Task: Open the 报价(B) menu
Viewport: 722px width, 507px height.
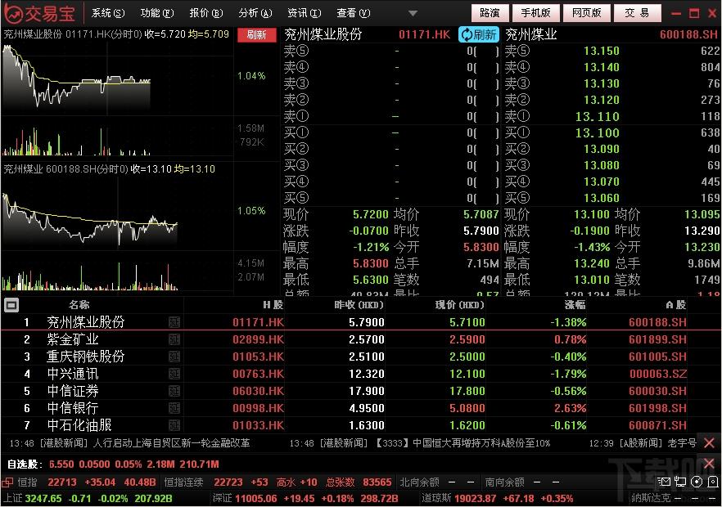Action: tap(206, 13)
